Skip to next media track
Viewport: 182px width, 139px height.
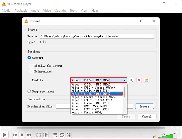pyautogui.click(x=29, y=135)
